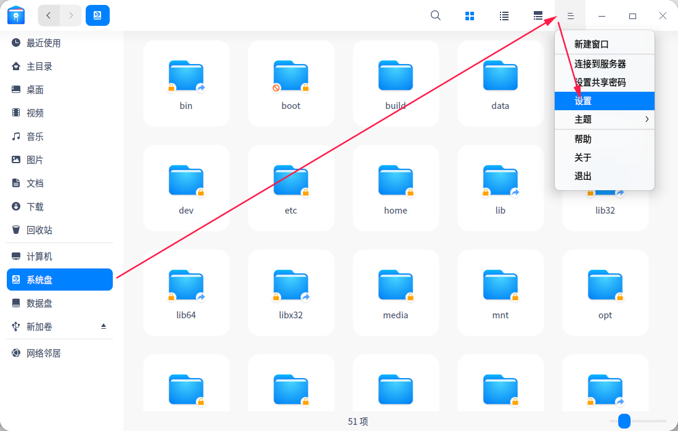Screen dimensions: 678x431
Task: Choose 设置共享密码 from the menu
Action: click(x=605, y=83)
